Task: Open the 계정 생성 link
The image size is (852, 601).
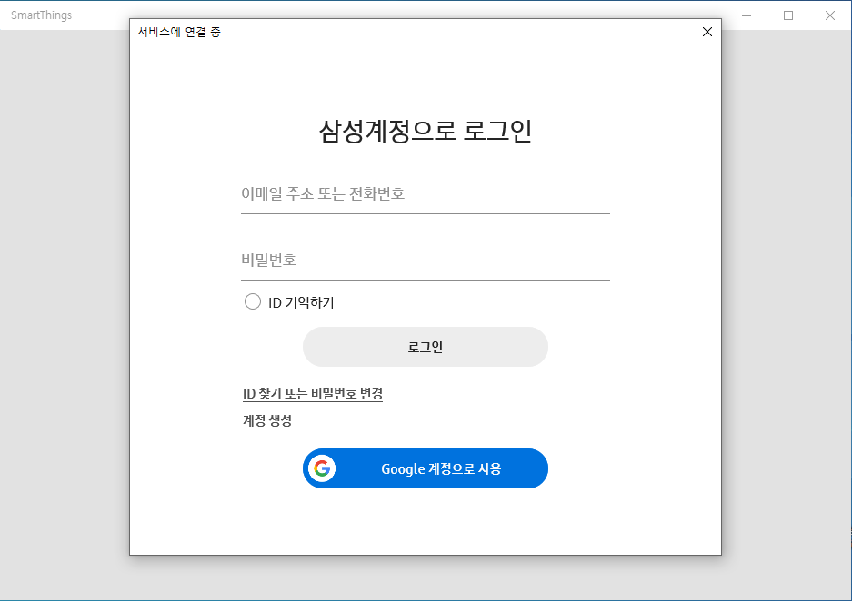Action: 266,420
